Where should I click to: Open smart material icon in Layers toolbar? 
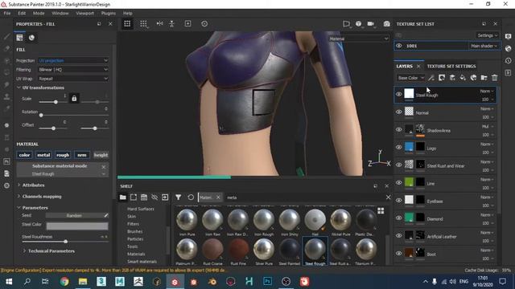[473, 78]
